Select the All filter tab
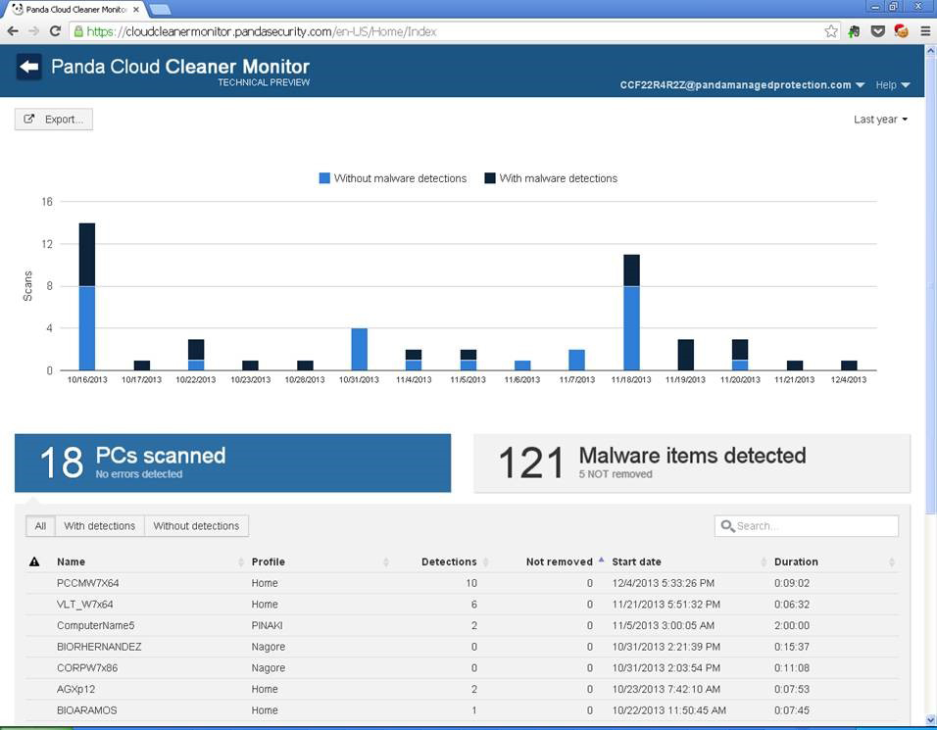 [x=40, y=525]
